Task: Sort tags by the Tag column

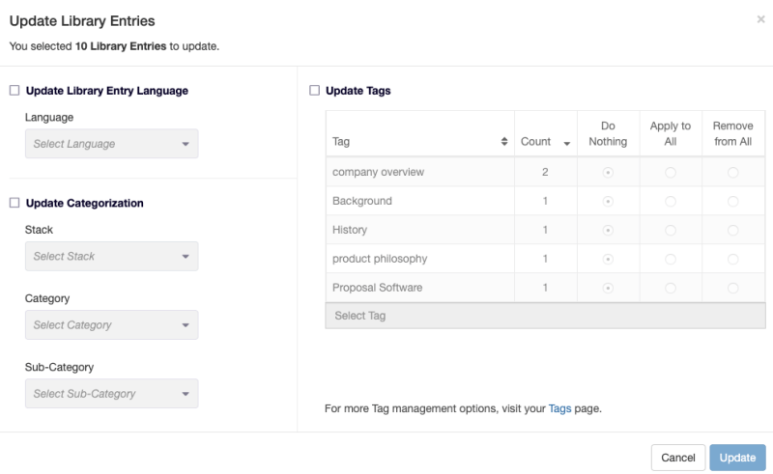Action: (504, 142)
